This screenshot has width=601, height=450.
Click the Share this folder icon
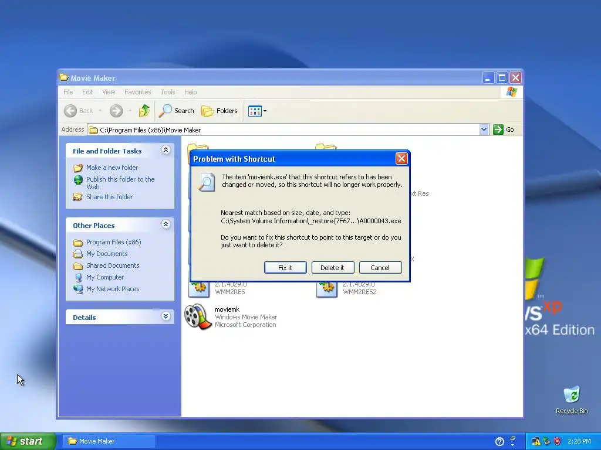pos(78,197)
